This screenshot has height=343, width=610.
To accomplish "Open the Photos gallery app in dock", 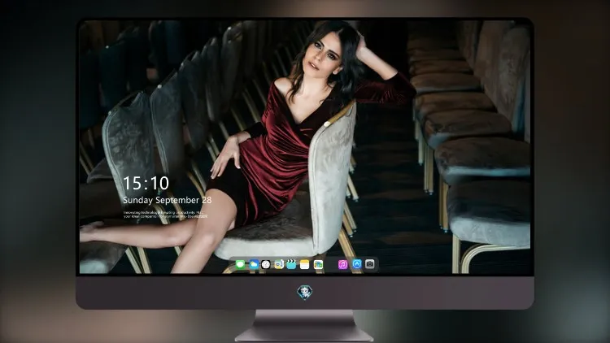I will [318, 264].
